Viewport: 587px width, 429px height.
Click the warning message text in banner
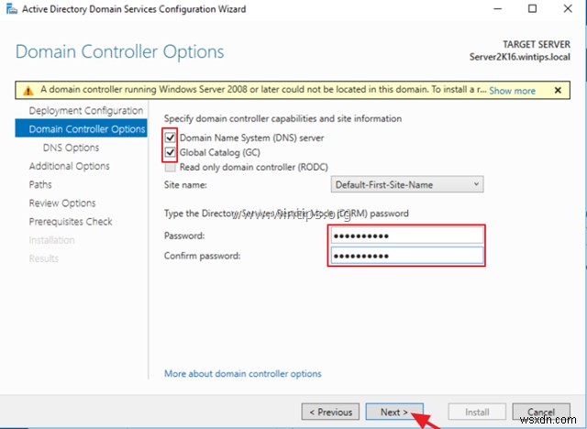263,90
